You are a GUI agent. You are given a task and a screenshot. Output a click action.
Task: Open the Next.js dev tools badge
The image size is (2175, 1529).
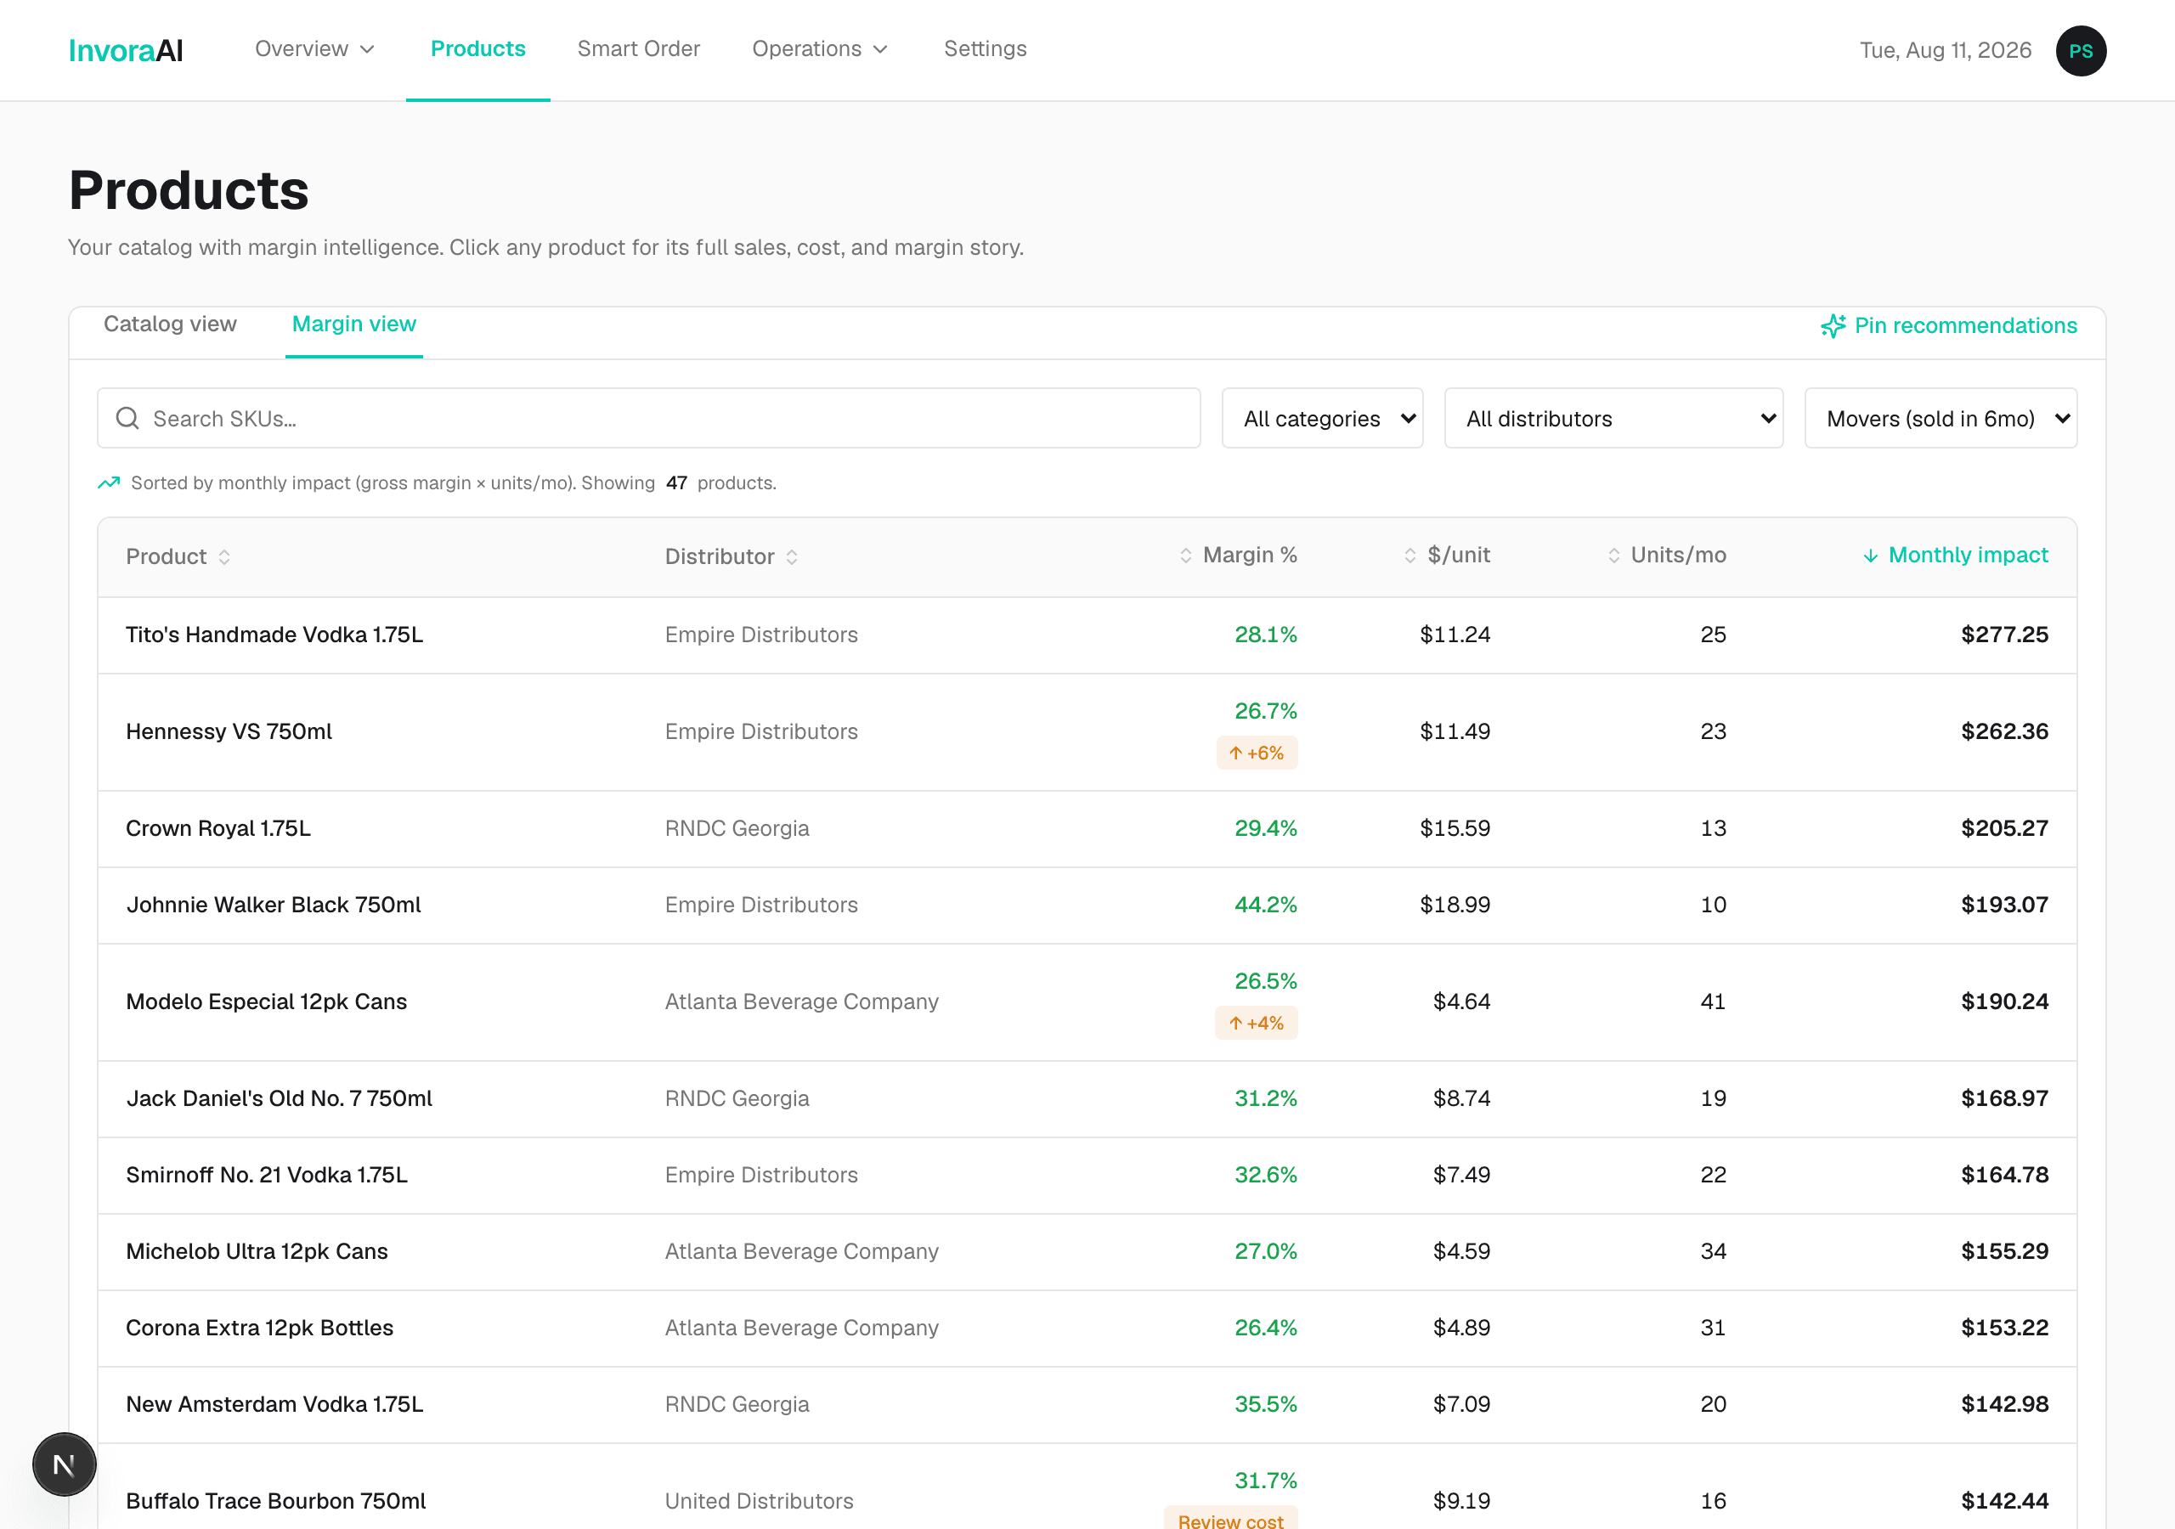[65, 1464]
